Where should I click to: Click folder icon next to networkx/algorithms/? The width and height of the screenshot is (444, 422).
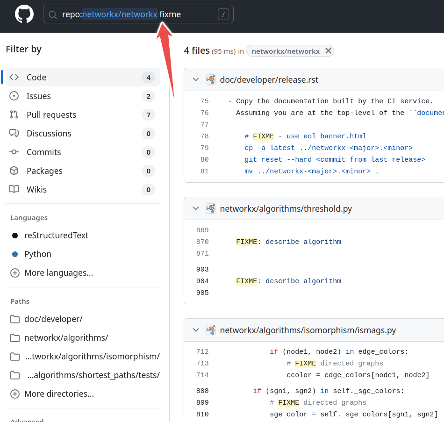(15, 338)
